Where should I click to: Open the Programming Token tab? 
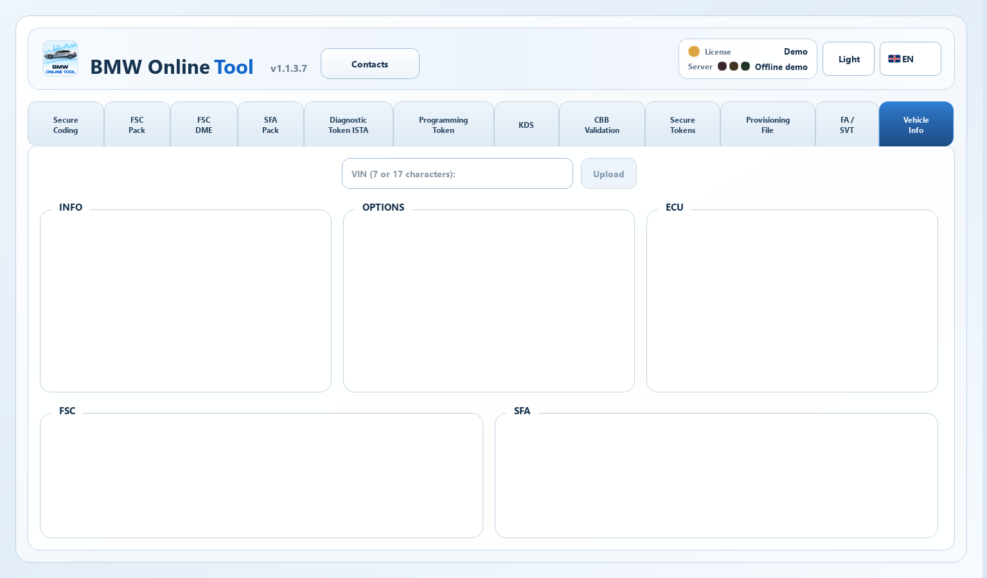point(443,125)
